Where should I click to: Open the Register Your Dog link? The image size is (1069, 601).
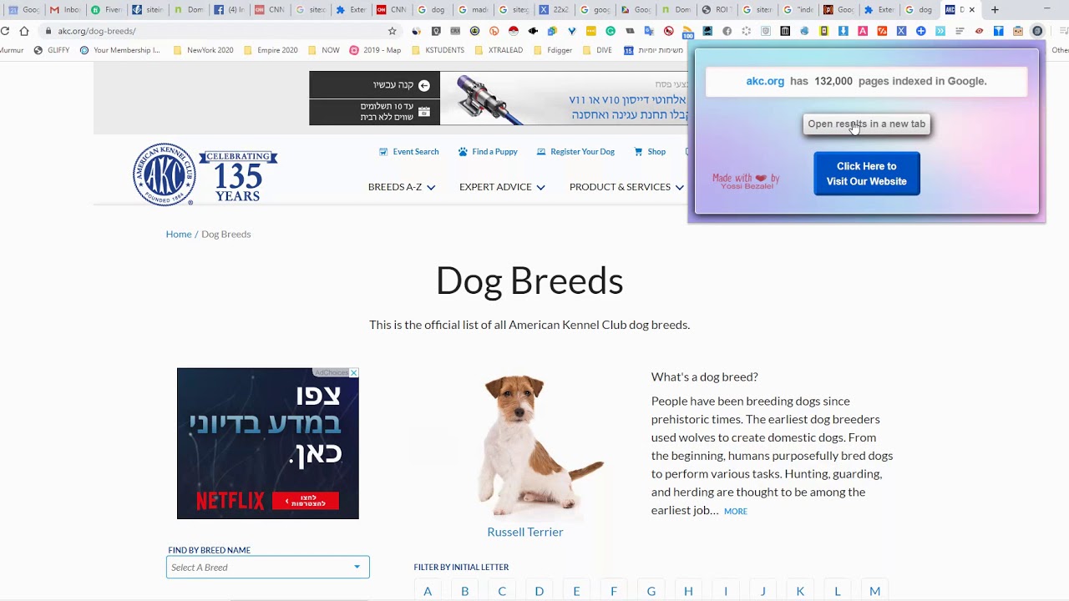tap(582, 152)
